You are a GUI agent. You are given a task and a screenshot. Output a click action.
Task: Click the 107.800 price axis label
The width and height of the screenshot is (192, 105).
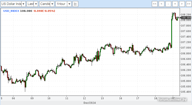click(186, 25)
